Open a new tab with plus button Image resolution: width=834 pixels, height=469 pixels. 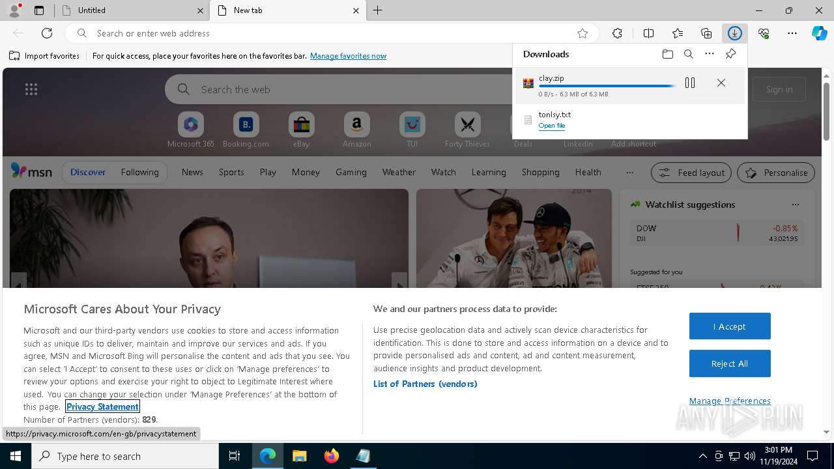[378, 10]
